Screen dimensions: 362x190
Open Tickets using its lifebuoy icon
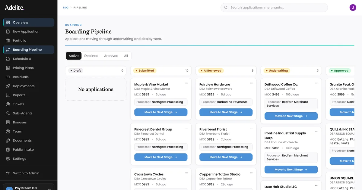(x=8, y=104)
